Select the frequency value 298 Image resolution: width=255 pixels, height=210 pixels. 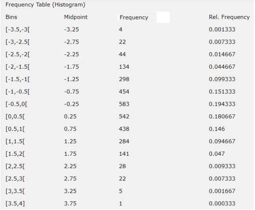point(124,79)
